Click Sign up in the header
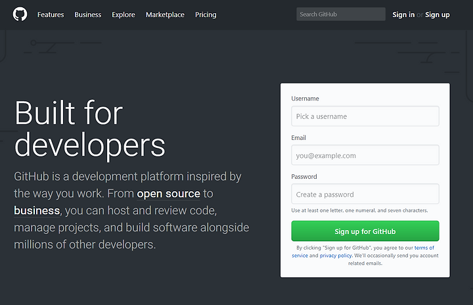Viewport: 473px width, 305px height. 438,14
